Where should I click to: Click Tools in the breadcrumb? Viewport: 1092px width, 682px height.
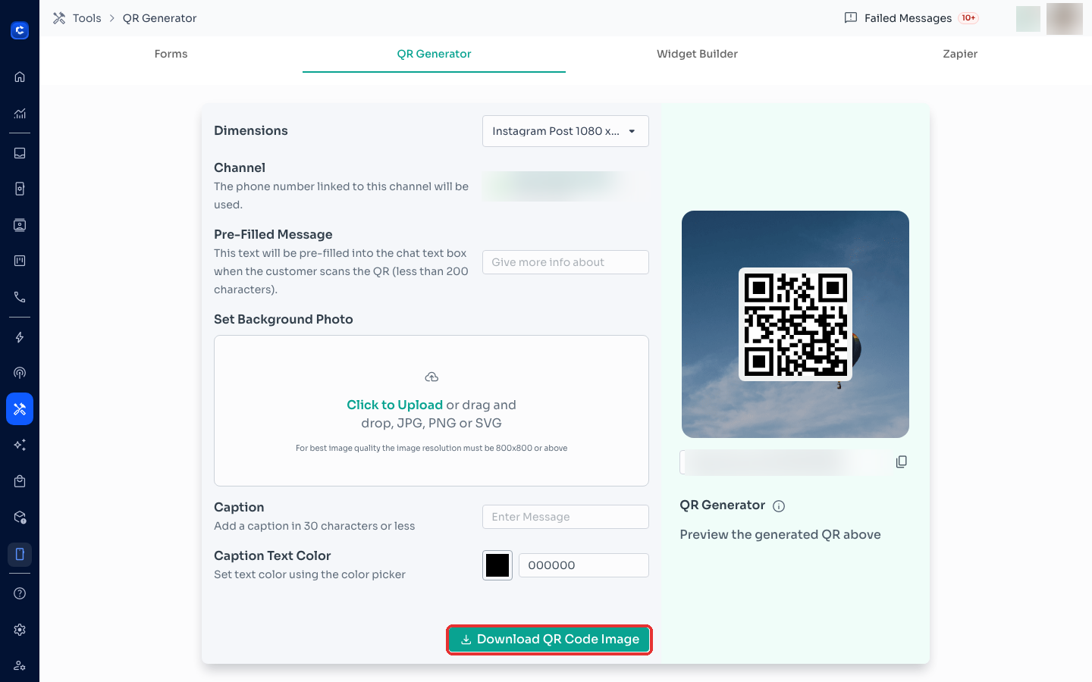point(86,18)
